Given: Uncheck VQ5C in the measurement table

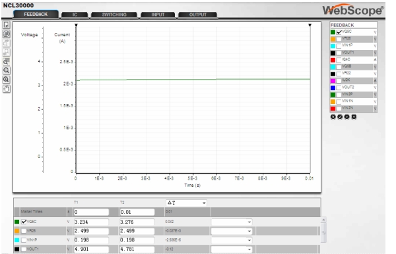Looking at the screenshot, I should 24,222.
